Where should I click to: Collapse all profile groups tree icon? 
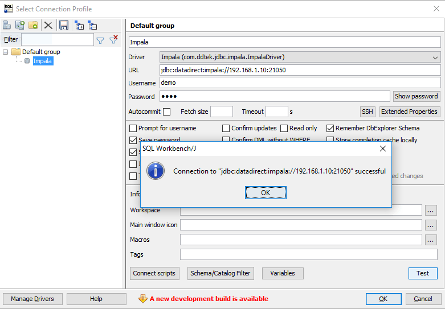pos(92,26)
